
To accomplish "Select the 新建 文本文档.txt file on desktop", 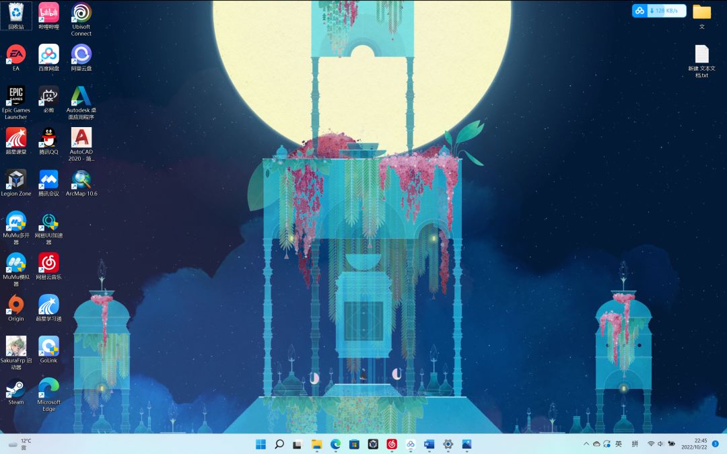I will point(701,61).
